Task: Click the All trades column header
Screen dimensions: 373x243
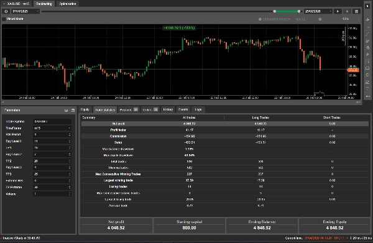Action: point(189,117)
